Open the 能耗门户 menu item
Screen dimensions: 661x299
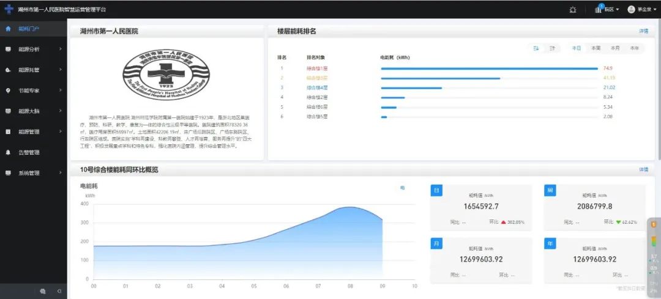[33, 29]
